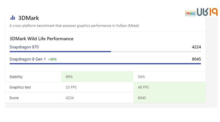This screenshot has width=220, height=122.
Task: Click the 3DMark heading title
Action: [29, 18]
